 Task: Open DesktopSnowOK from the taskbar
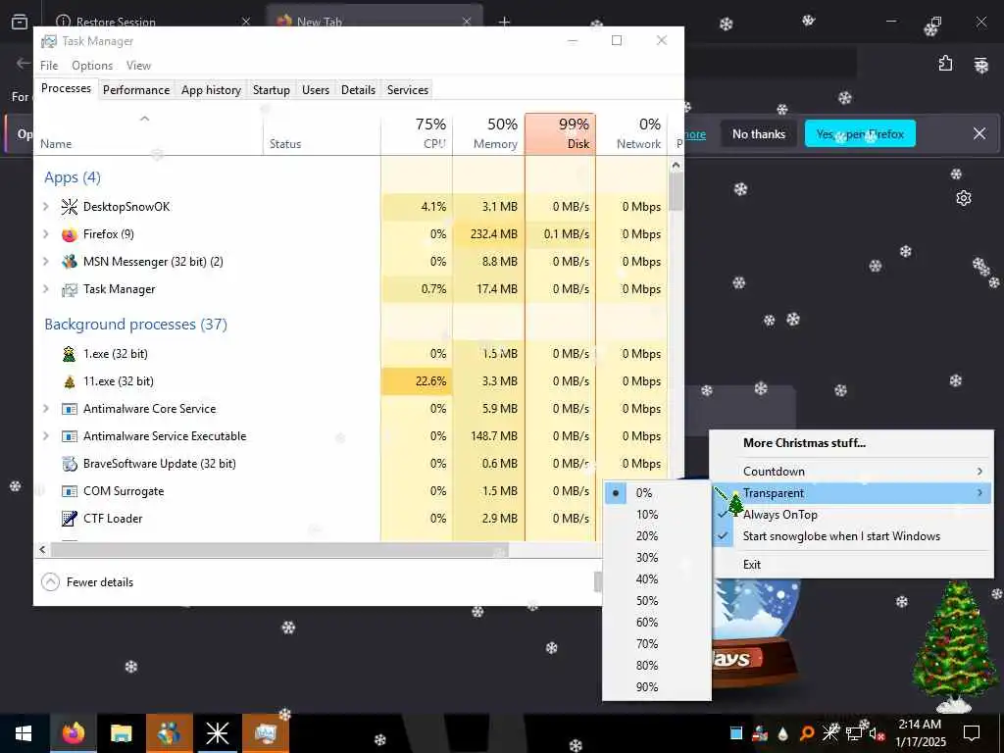[217, 733]
